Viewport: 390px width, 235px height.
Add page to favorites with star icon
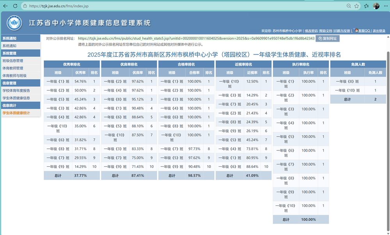356,6
